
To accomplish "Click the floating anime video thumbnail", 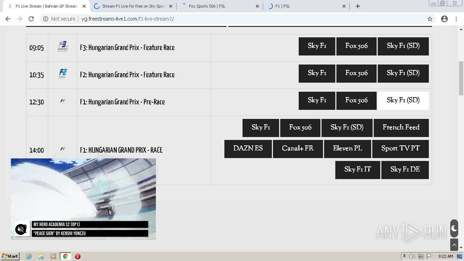I will point(83,199).
